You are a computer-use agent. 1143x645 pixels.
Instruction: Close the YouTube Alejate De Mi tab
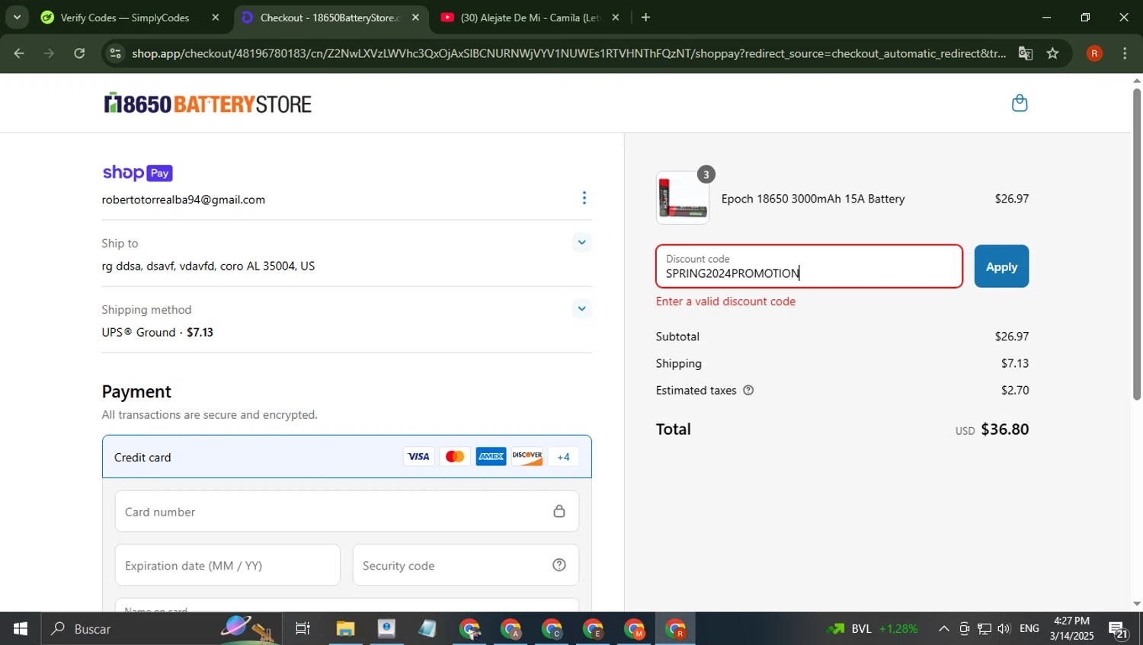616,18
